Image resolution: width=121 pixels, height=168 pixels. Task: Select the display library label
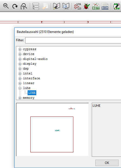coord(30,64)
